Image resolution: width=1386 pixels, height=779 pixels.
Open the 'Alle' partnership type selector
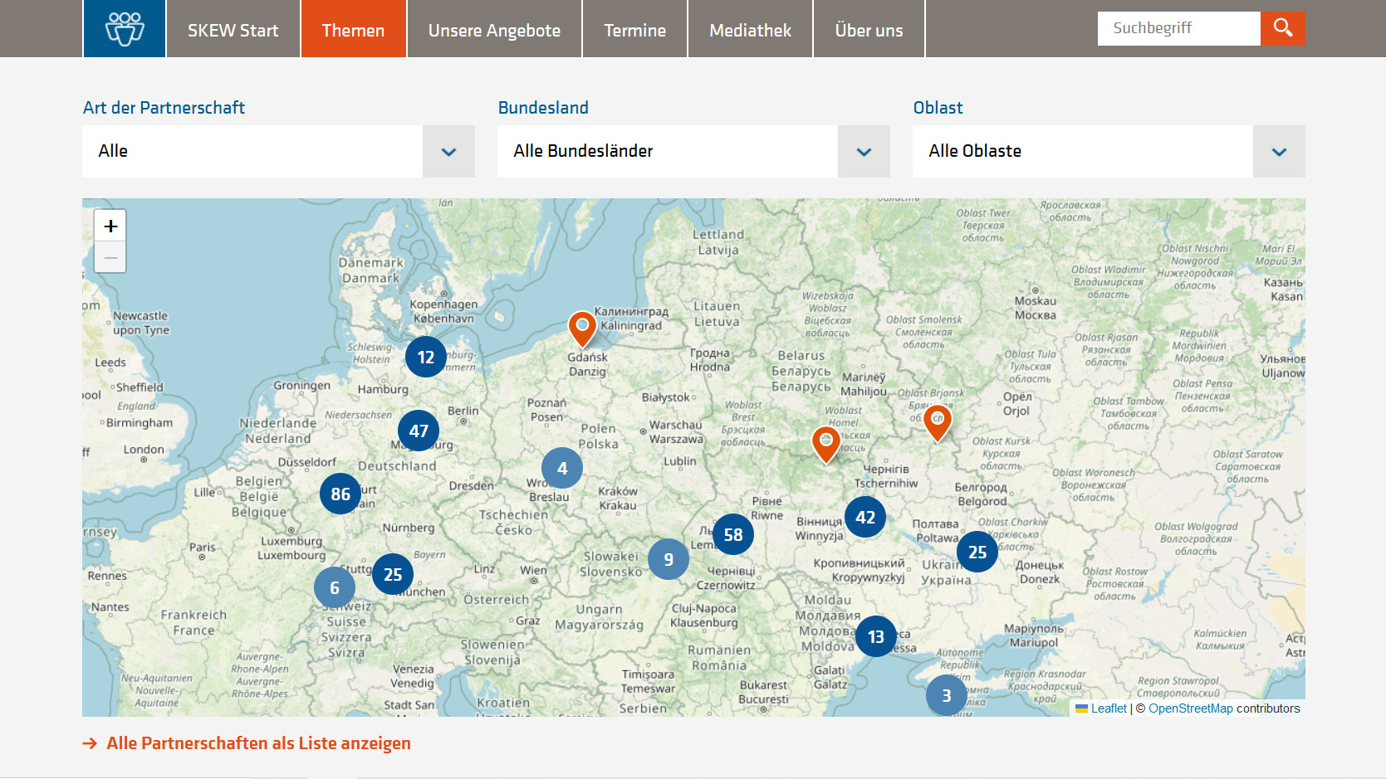click(x=278, y=151)
